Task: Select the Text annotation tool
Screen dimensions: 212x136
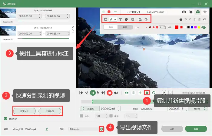Action: click(120, 19)
